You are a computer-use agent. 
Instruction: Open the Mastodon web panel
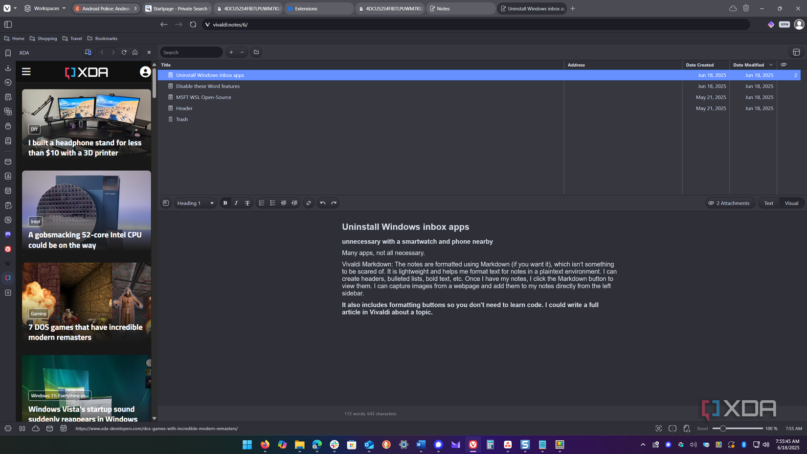[x=8, y=234]
